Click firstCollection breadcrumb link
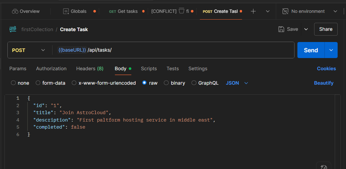Screen dimensions: 346x169 coord(37,30)
